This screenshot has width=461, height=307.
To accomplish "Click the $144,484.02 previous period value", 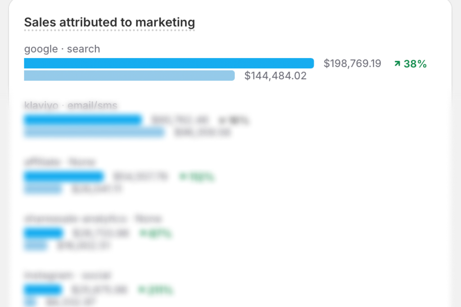I will click(x=276, y=76).
